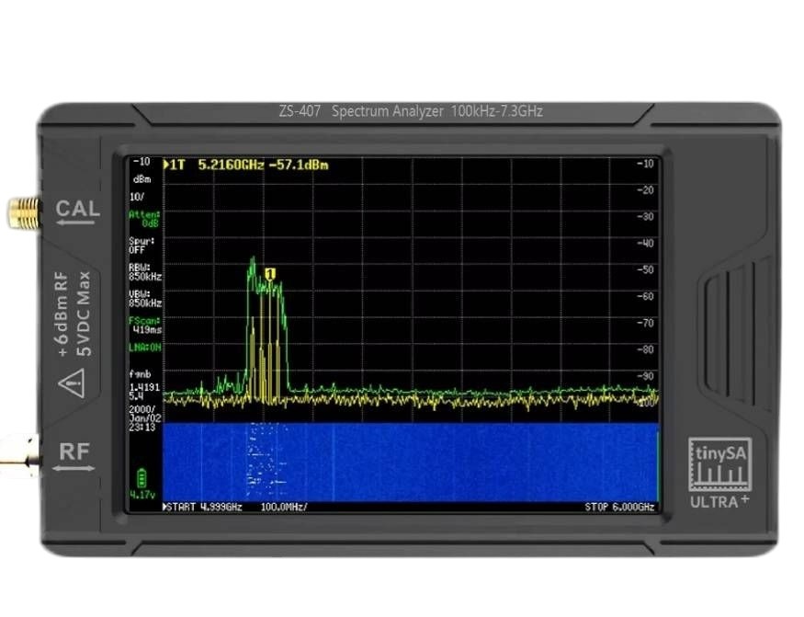Tap the -10 reference level at top left

pos(142,162)
